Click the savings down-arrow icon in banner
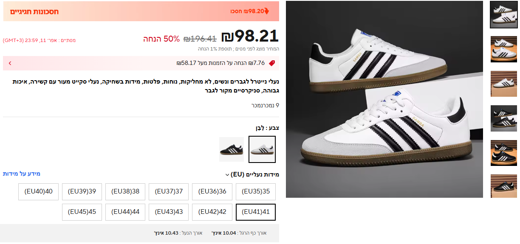The image size is (520, 244). tap(267, 11)
